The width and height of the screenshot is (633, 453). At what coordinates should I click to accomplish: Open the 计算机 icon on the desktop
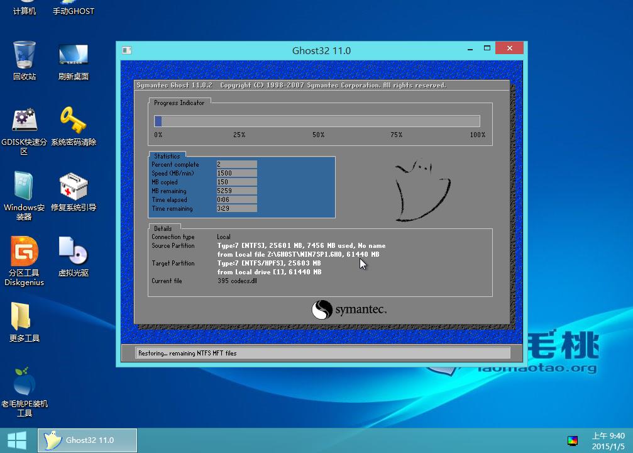click(23, 9)
